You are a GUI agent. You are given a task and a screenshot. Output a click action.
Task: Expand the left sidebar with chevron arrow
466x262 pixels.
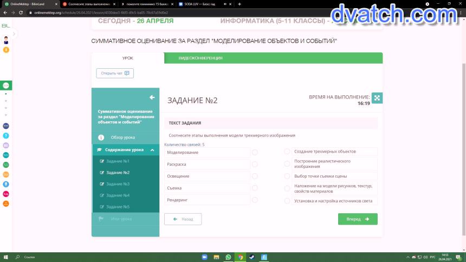(x=14, y=34)
